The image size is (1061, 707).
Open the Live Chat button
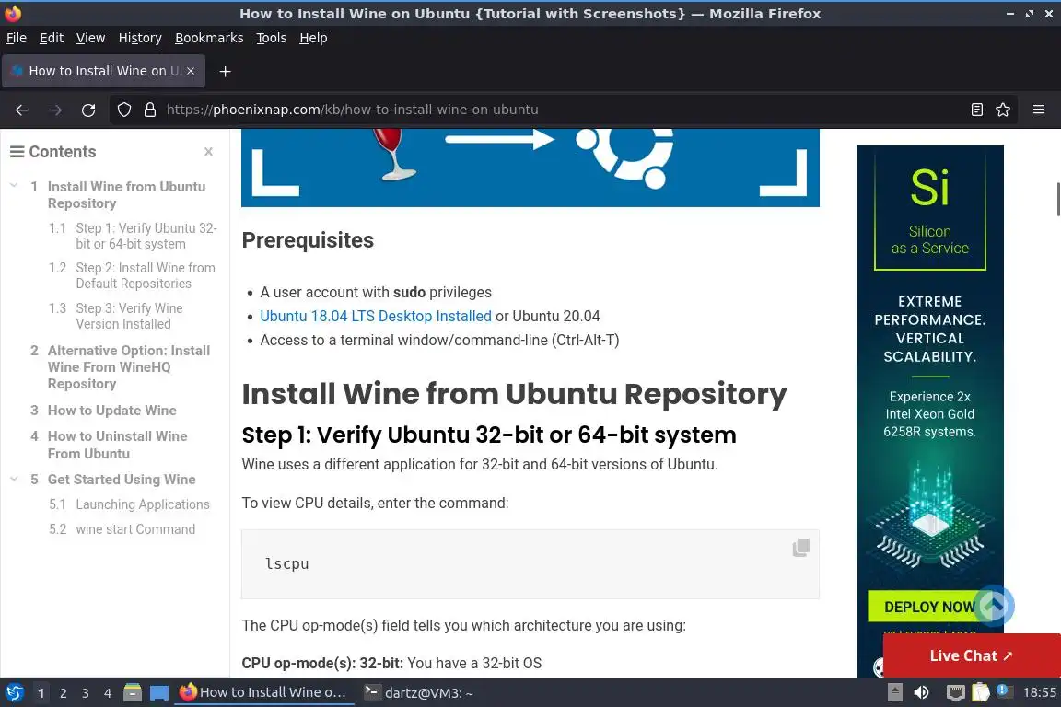click(x=972, y=655)
